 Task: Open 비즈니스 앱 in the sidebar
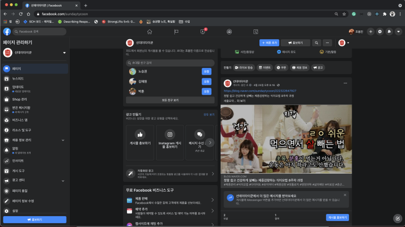[35, 120]
